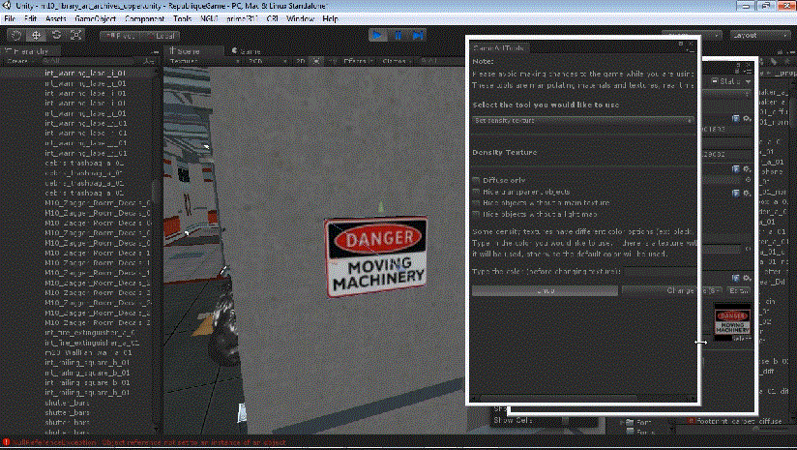The image size is (797, 450).
Task: Open the File menu
Action: click(x=10, y=18)
